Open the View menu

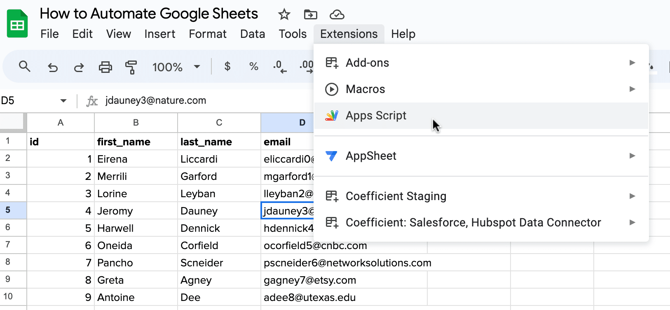point(119,34)
